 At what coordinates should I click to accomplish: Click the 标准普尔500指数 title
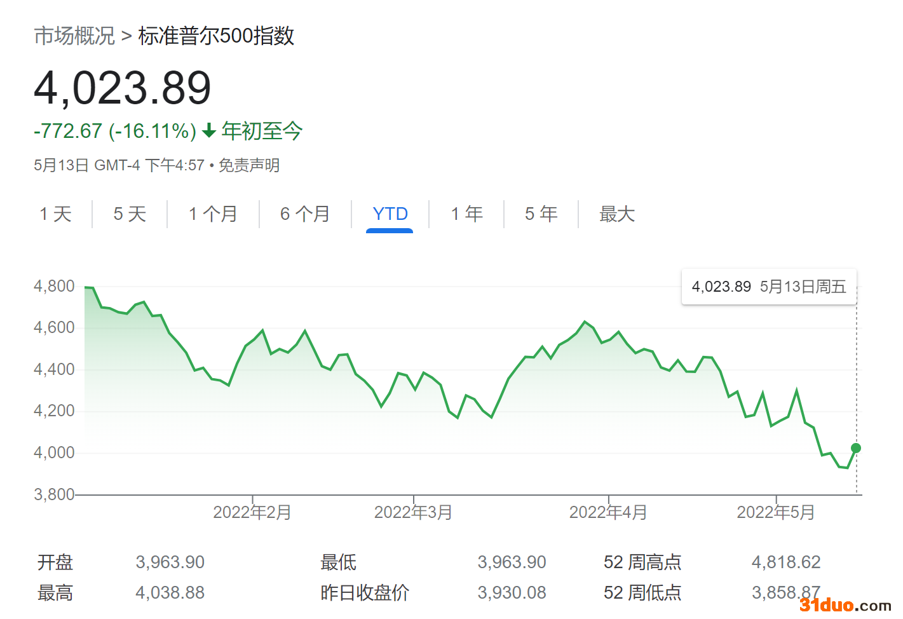point(216,36)
